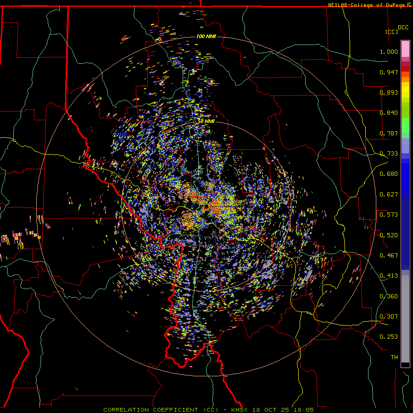Viewport: 413px width, 413px height.
Task: Click the 50 NMI range ring label
Action: pos(206,121)
